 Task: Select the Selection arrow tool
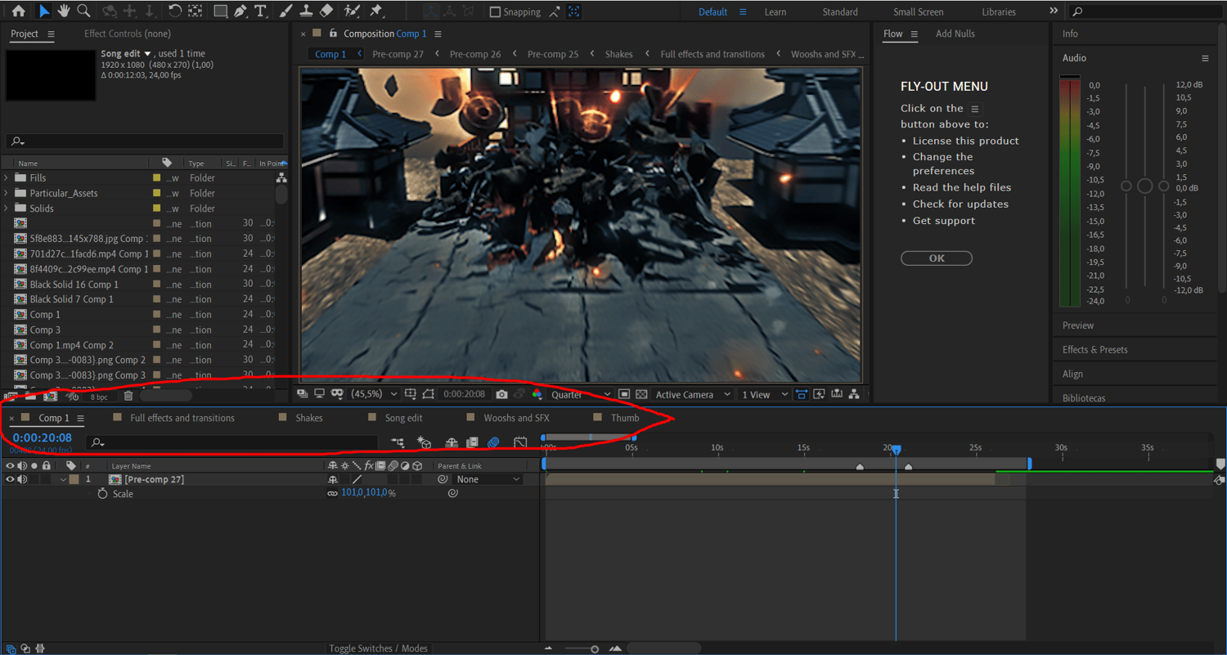pyautogui.click(x=43, y=11)
